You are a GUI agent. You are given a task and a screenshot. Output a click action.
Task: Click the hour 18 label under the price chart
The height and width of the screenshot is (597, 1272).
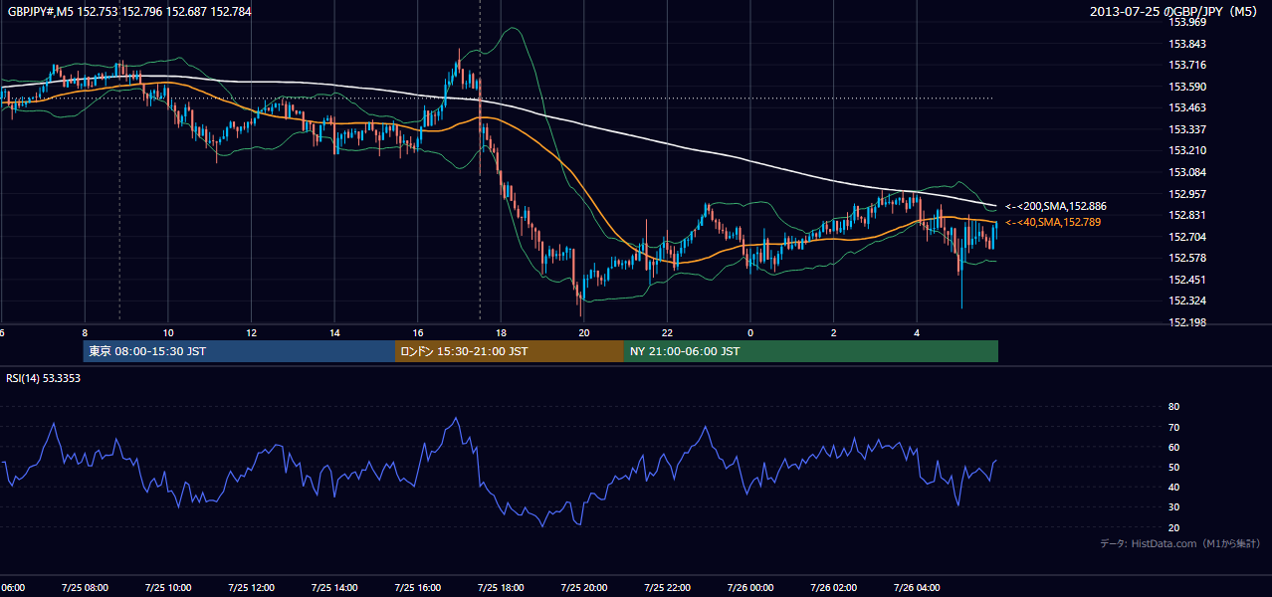501,333
